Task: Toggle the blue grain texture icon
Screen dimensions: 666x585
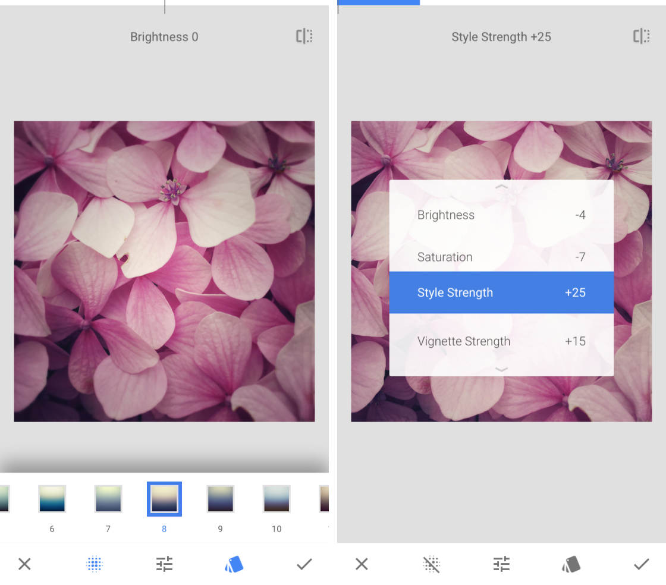Action: coord(95,564)
